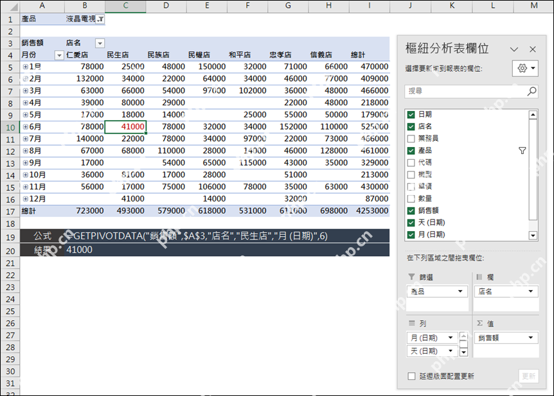Select row 10 header
This screenshot has height=396, width=554.
(10, 127)
